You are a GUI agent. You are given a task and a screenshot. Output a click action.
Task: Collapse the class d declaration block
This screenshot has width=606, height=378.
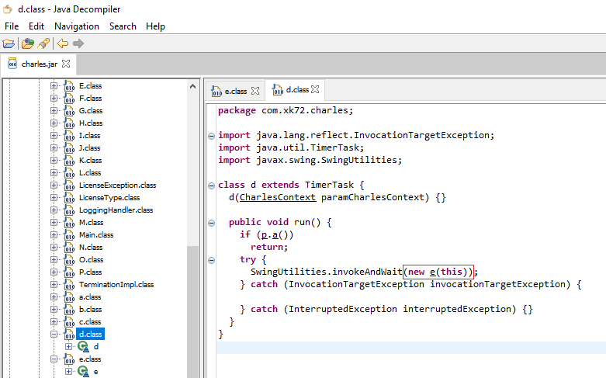pyautogui.click(x=211, y=186)
